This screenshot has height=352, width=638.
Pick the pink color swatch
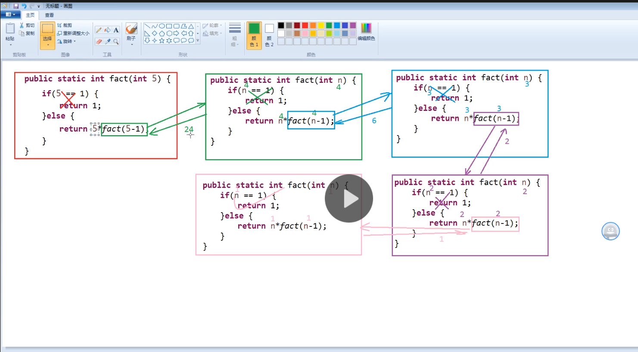tap(305, 33)
